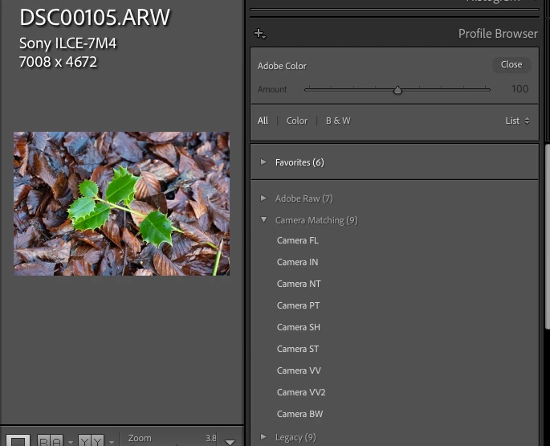The image size is (550, 446).
Task: Click the Adobe Color profile name
Action: point(282,66)
